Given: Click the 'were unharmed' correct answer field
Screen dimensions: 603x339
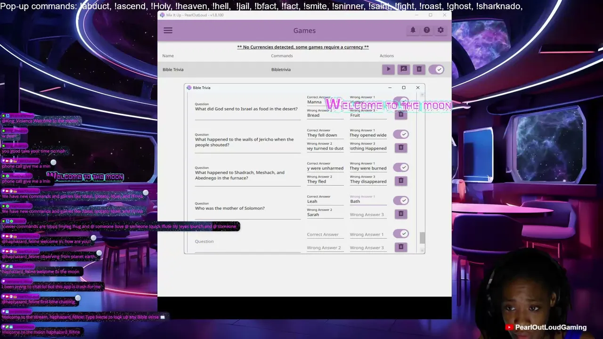Looking at the screenshot, I should 325,167.
